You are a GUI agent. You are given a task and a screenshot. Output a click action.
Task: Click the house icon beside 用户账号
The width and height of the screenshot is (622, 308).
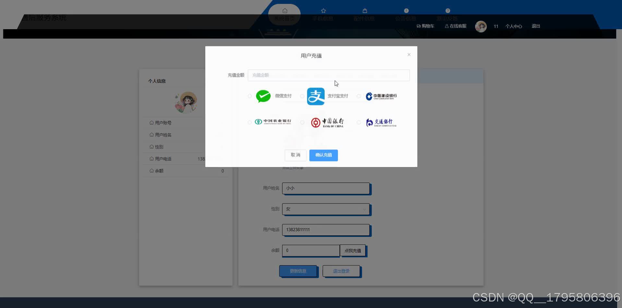(151, 123)
